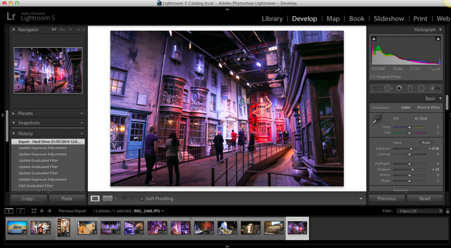Set Treatment to Black & White
The height and width of the screenshot is (248, 451).
pyautogui.click(x=428, y=107)
